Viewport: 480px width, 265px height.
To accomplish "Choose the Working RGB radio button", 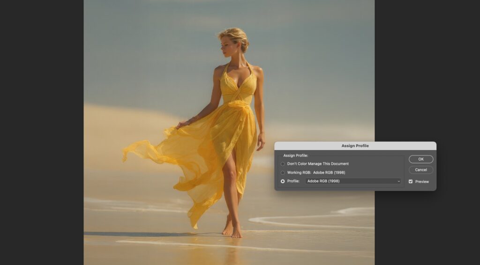I will coord(283,173).
